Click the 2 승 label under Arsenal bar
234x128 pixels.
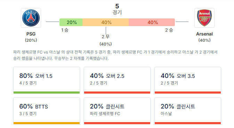coord(169,30)
